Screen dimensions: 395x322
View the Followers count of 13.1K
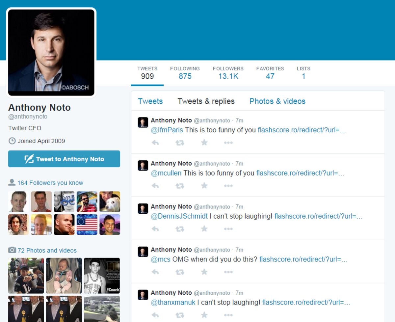228,73
